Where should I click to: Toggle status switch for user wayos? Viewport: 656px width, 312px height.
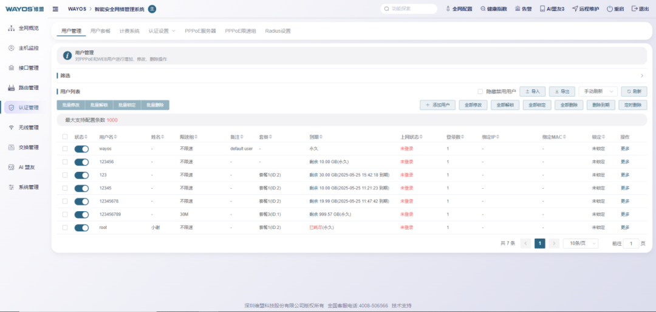(81, 149)
